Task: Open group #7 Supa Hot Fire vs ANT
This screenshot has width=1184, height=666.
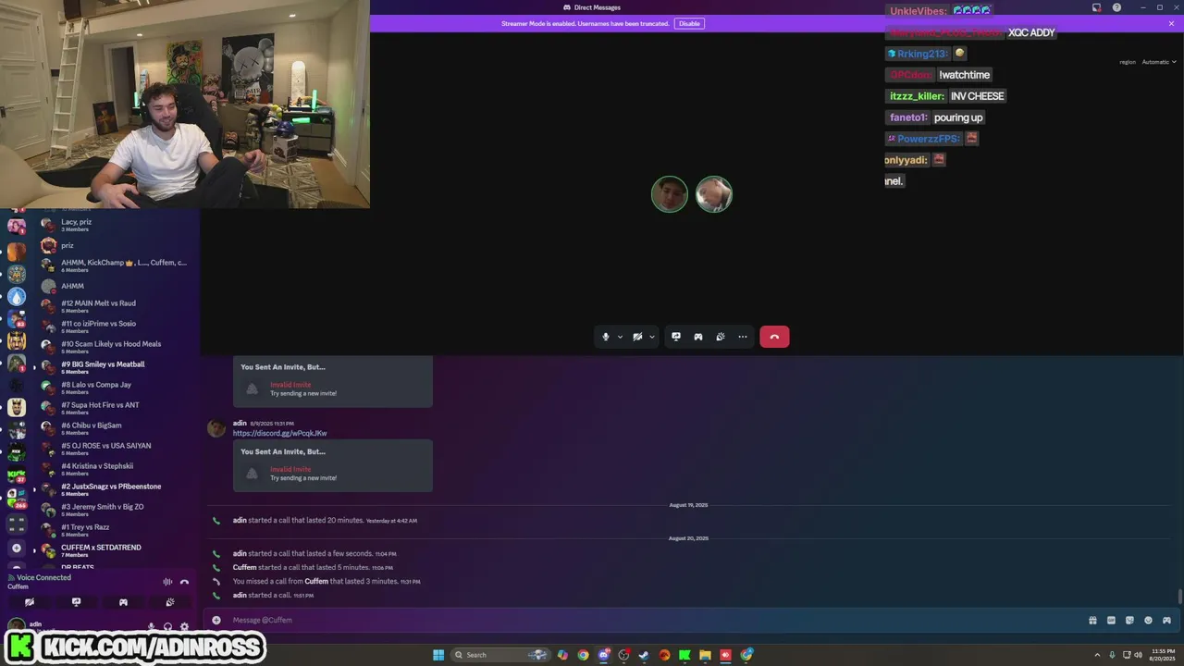Action: [116, 408]
